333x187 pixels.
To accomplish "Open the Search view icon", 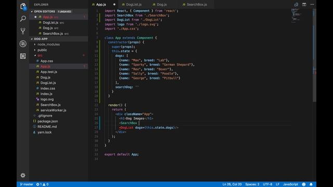I will click(x=23, y=19).
